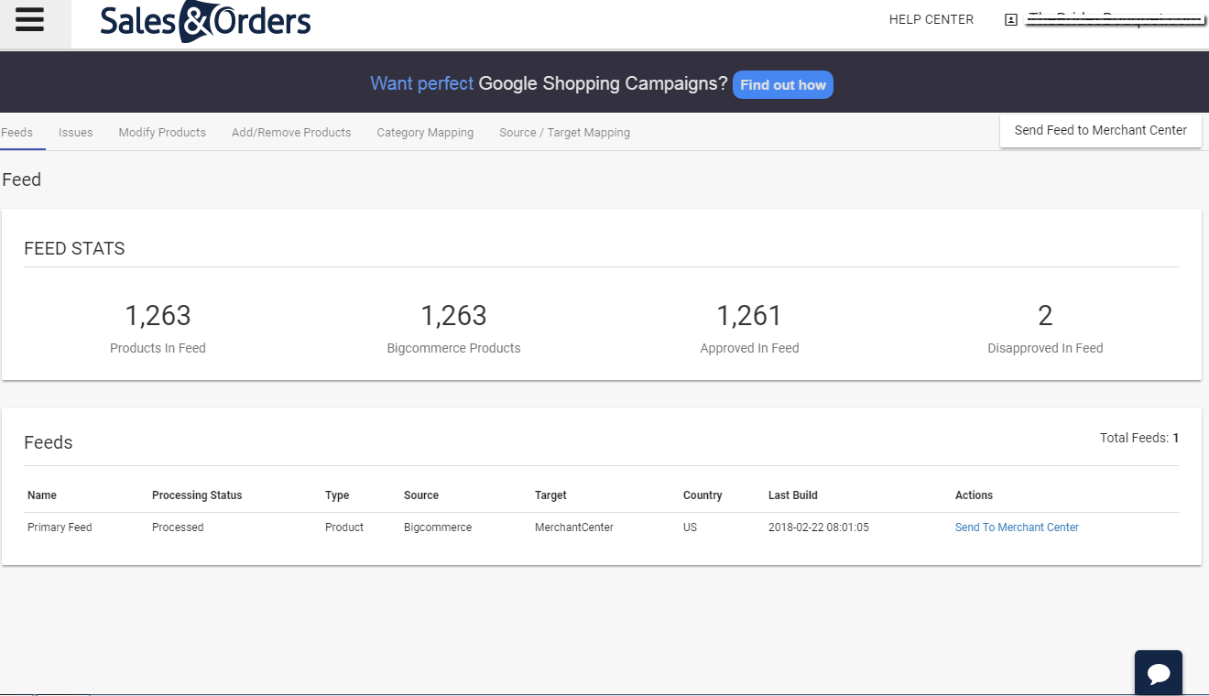Go to the Category Mapping tab
1209x696 pixels.
coord(425,133)
